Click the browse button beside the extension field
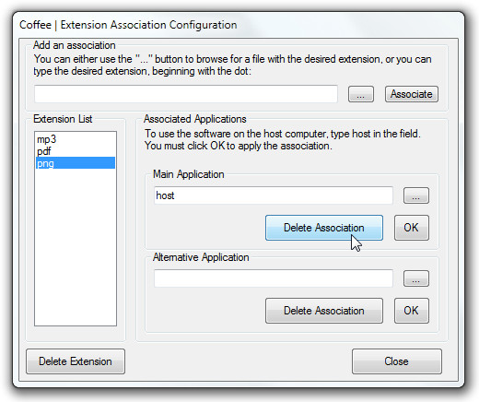479x402 pixels. (x=361, y=94)
